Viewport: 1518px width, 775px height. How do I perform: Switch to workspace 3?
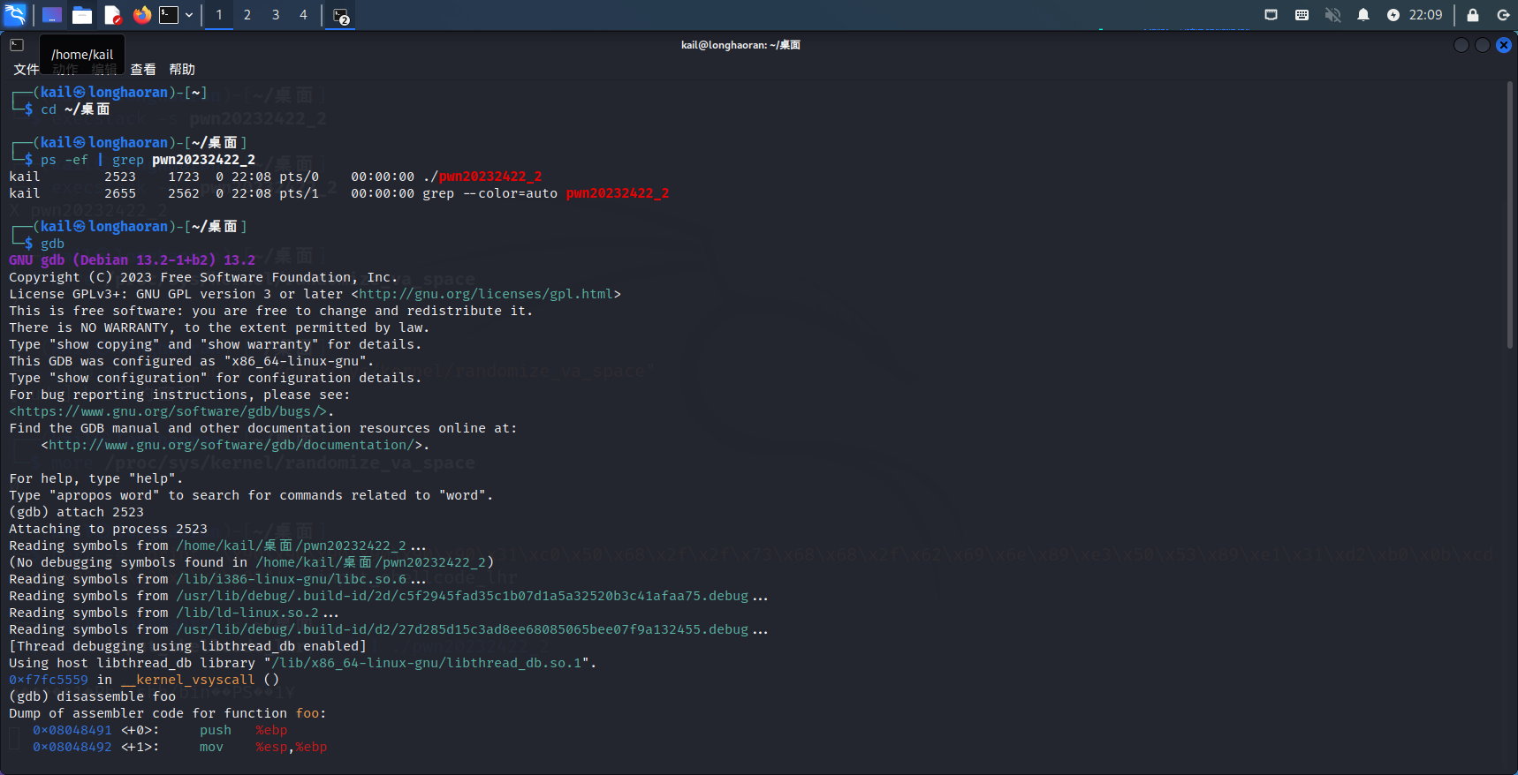[x=276, y=15]
